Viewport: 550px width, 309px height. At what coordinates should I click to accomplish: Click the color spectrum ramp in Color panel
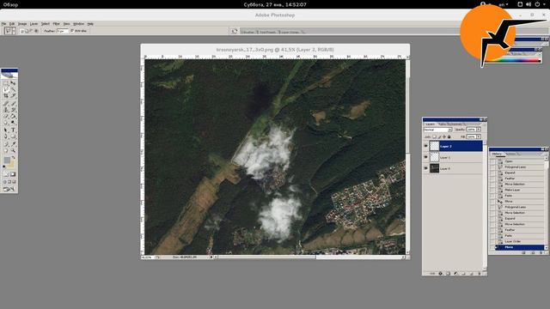click(512, 60)
